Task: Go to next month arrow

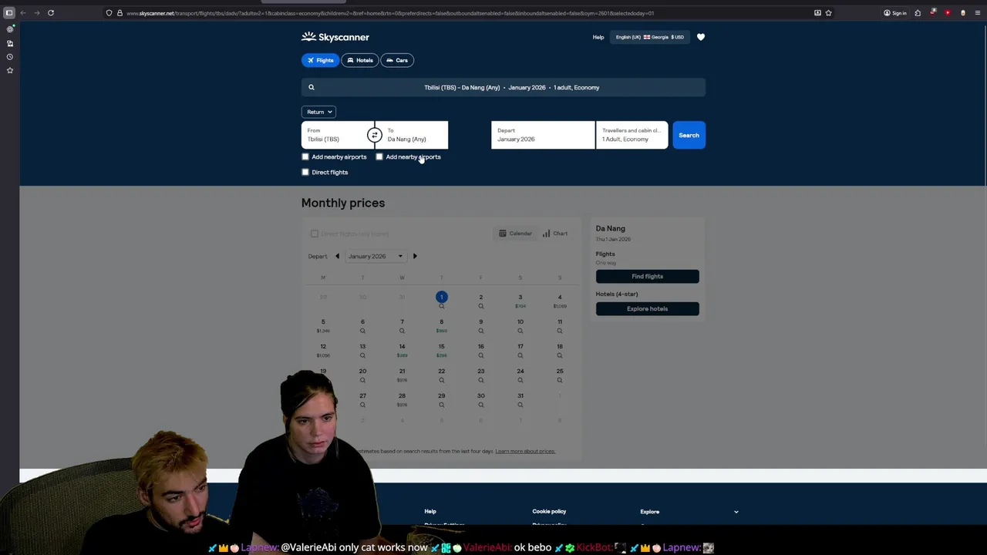Action: coord(415,256)
